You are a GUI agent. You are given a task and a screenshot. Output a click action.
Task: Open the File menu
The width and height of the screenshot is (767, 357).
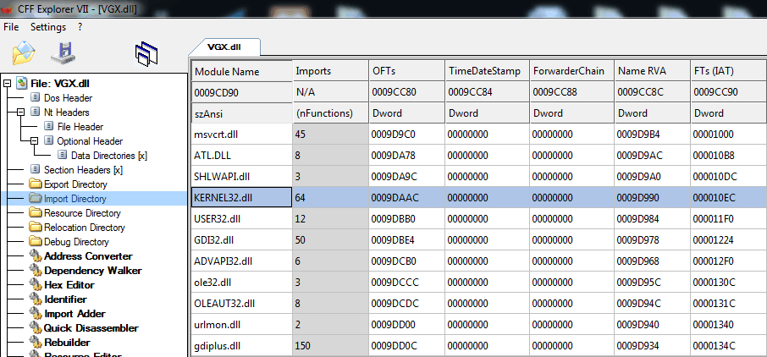tap(11, 27)
